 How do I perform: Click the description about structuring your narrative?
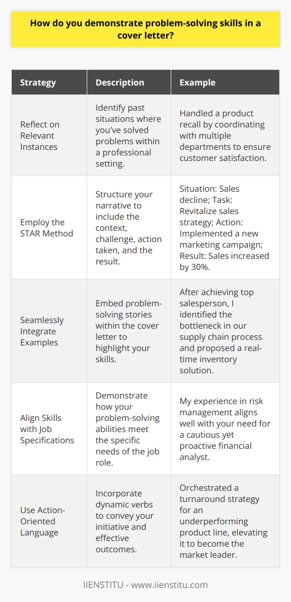coord(129,227)
